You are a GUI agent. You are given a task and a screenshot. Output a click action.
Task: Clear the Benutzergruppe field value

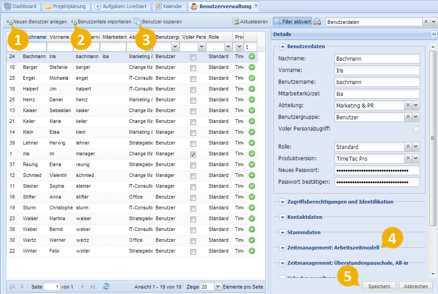[x=408, y=117]
